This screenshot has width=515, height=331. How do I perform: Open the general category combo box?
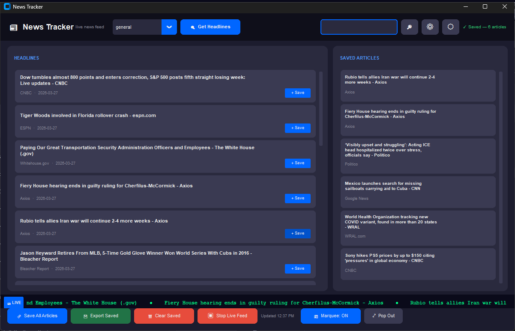point(137,27)
